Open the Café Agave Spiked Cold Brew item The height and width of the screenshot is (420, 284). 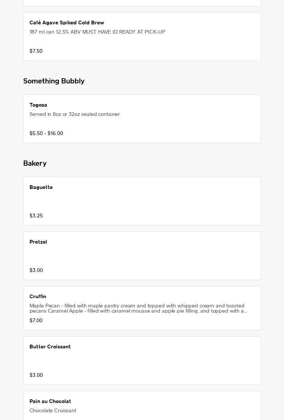coord(67,23)
